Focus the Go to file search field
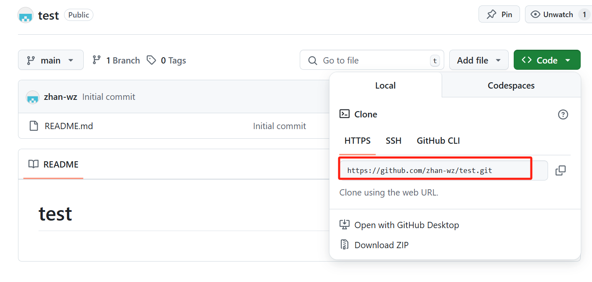 (372, 60)
